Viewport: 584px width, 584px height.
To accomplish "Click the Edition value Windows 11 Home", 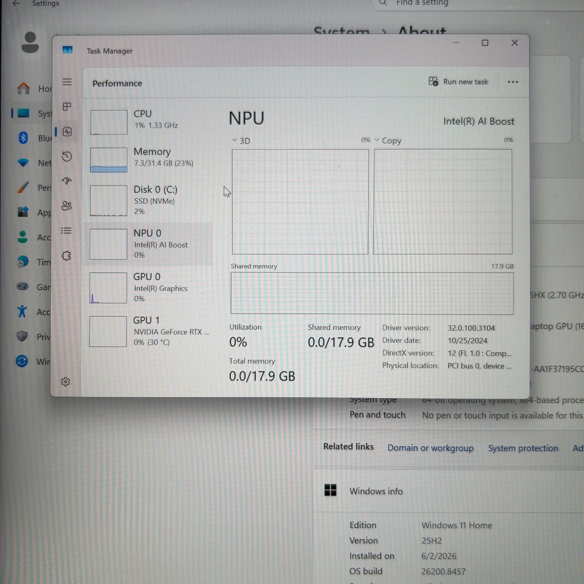I will [x=457, y=525].
